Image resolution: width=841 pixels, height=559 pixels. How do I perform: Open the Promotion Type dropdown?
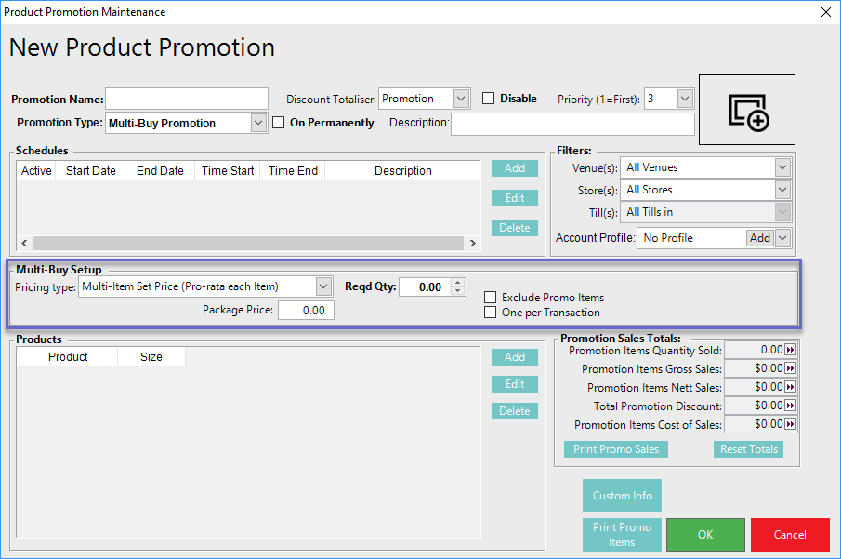click(258, 123)
